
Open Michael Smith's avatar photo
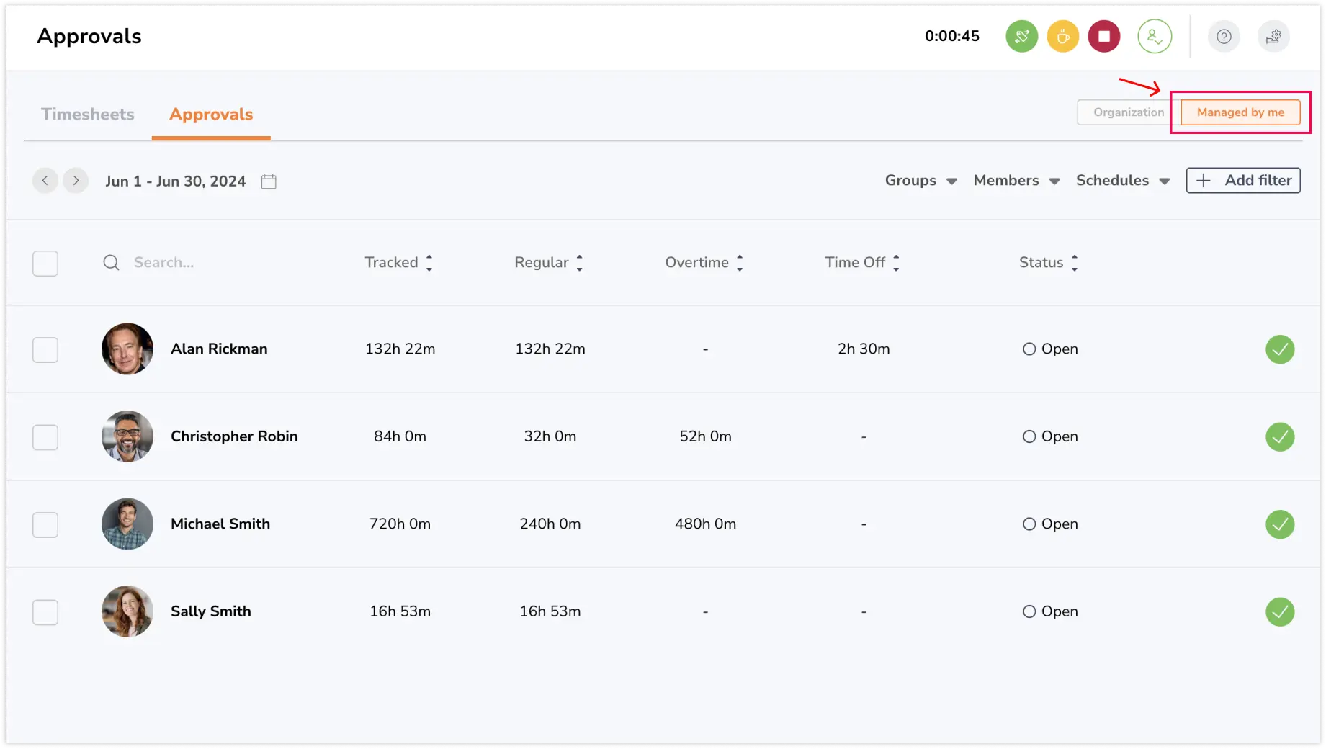coord(127,524)
